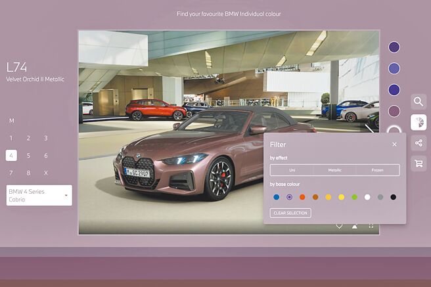This screenshot has height=287, width=431.
Task: Select the X series model
Action: (46, 173)
